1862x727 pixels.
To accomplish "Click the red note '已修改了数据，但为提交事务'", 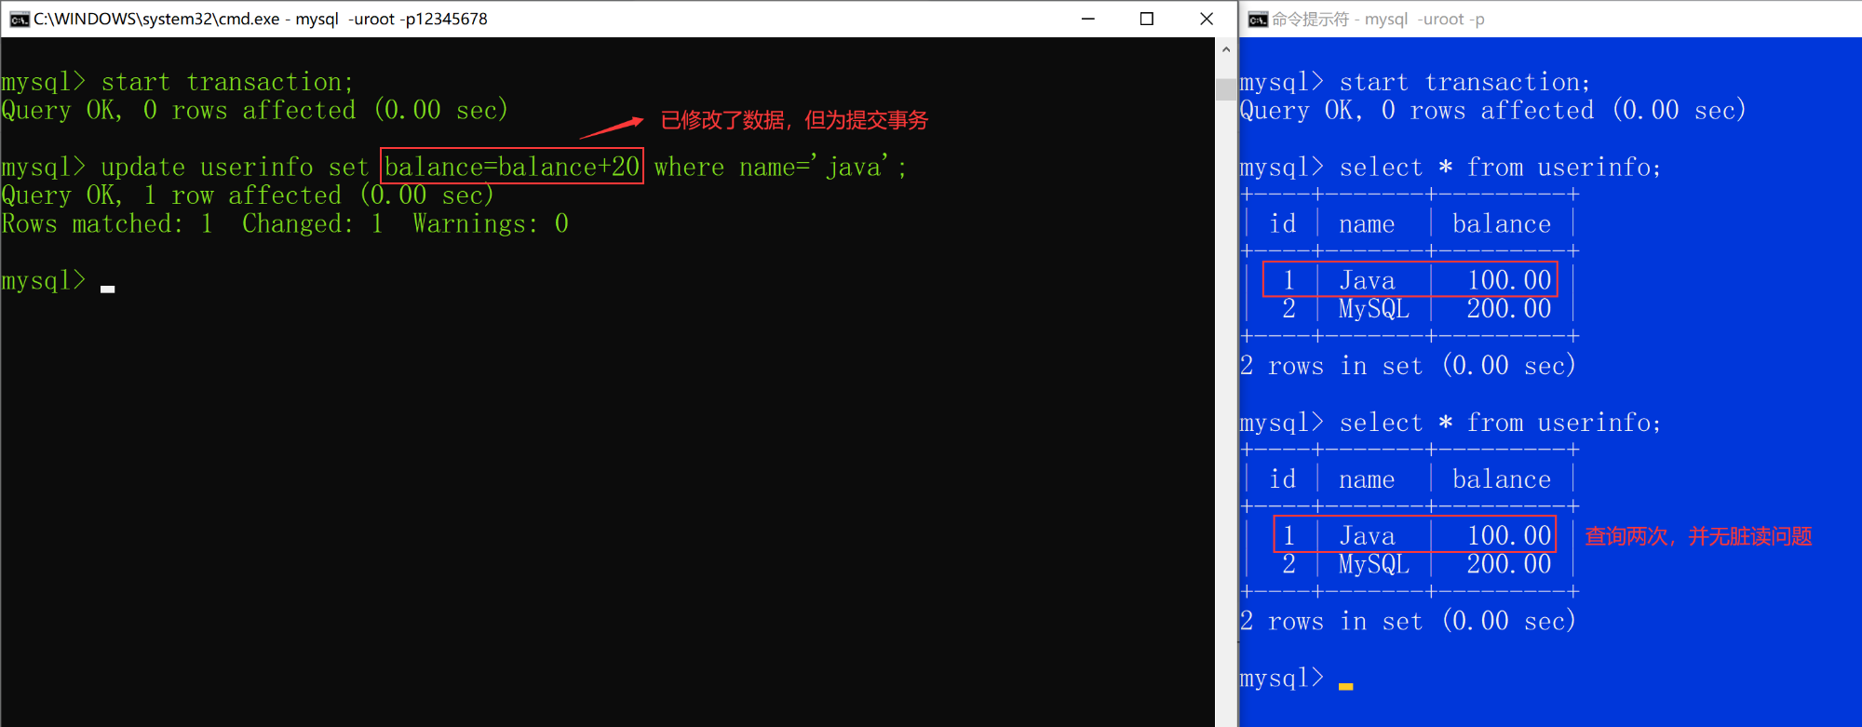I will click(x=793, y=120).
